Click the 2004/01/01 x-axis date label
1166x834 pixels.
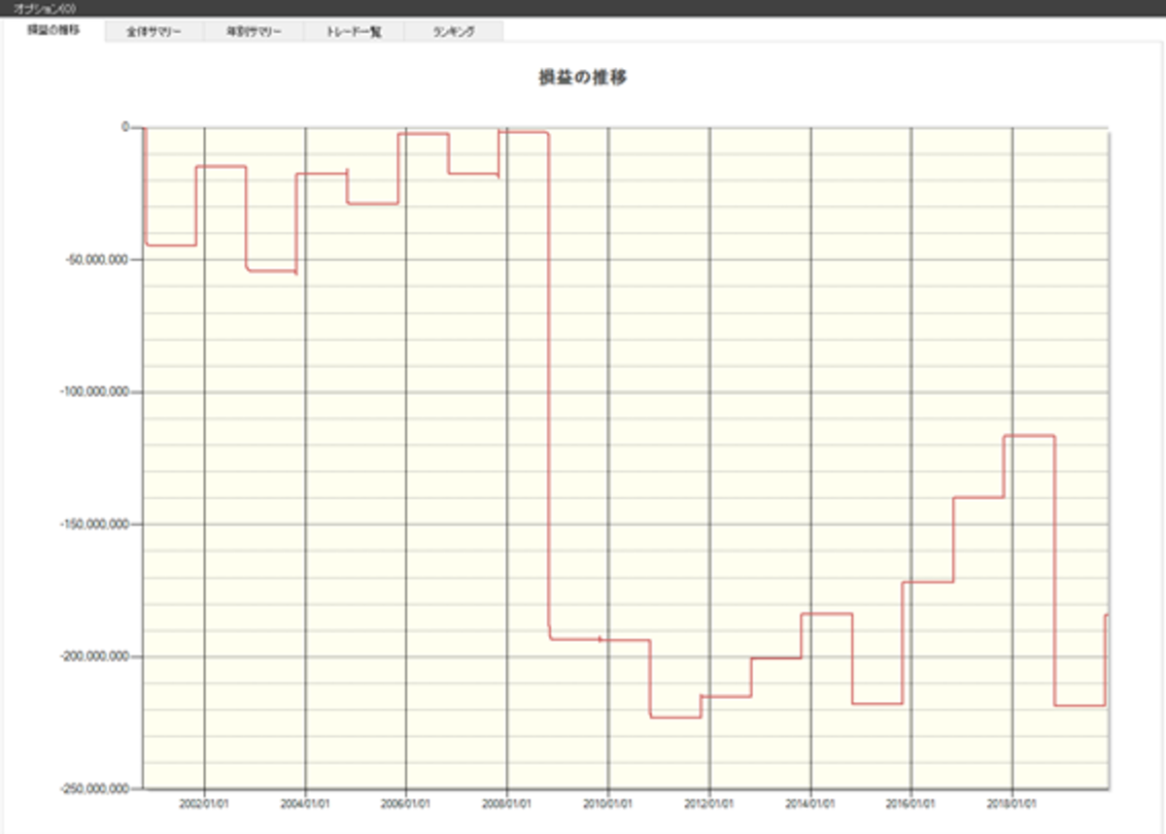[306, 805]
